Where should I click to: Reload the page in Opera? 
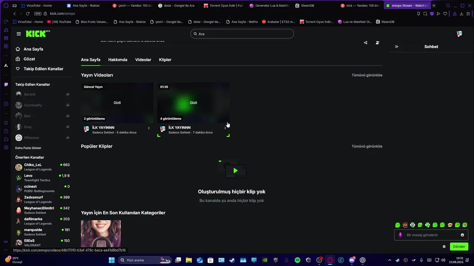click(28, 14)
